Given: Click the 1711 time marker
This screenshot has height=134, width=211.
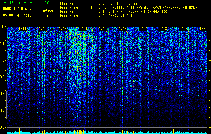Looking at the screenshot, I should [x=22, y=29].
